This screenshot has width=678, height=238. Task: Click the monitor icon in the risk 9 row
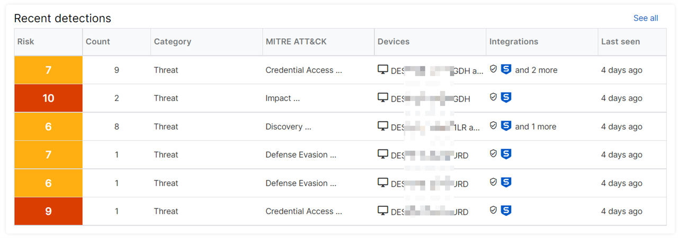[x=382, y=210]
